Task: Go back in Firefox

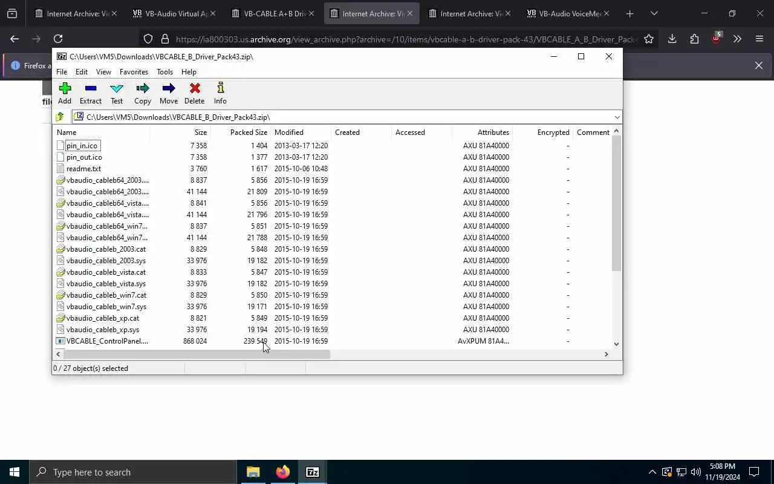Action: [x=15, y=39]
